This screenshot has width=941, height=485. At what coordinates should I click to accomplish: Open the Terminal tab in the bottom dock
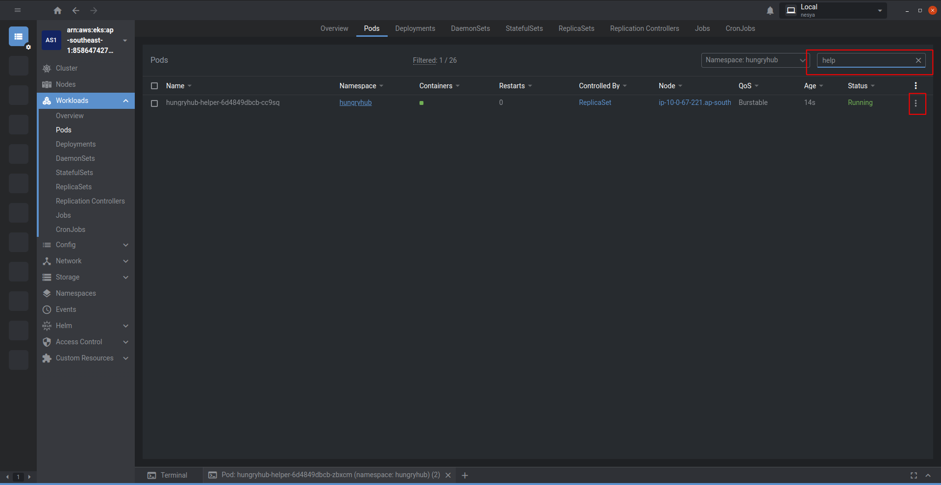point(168,475)
